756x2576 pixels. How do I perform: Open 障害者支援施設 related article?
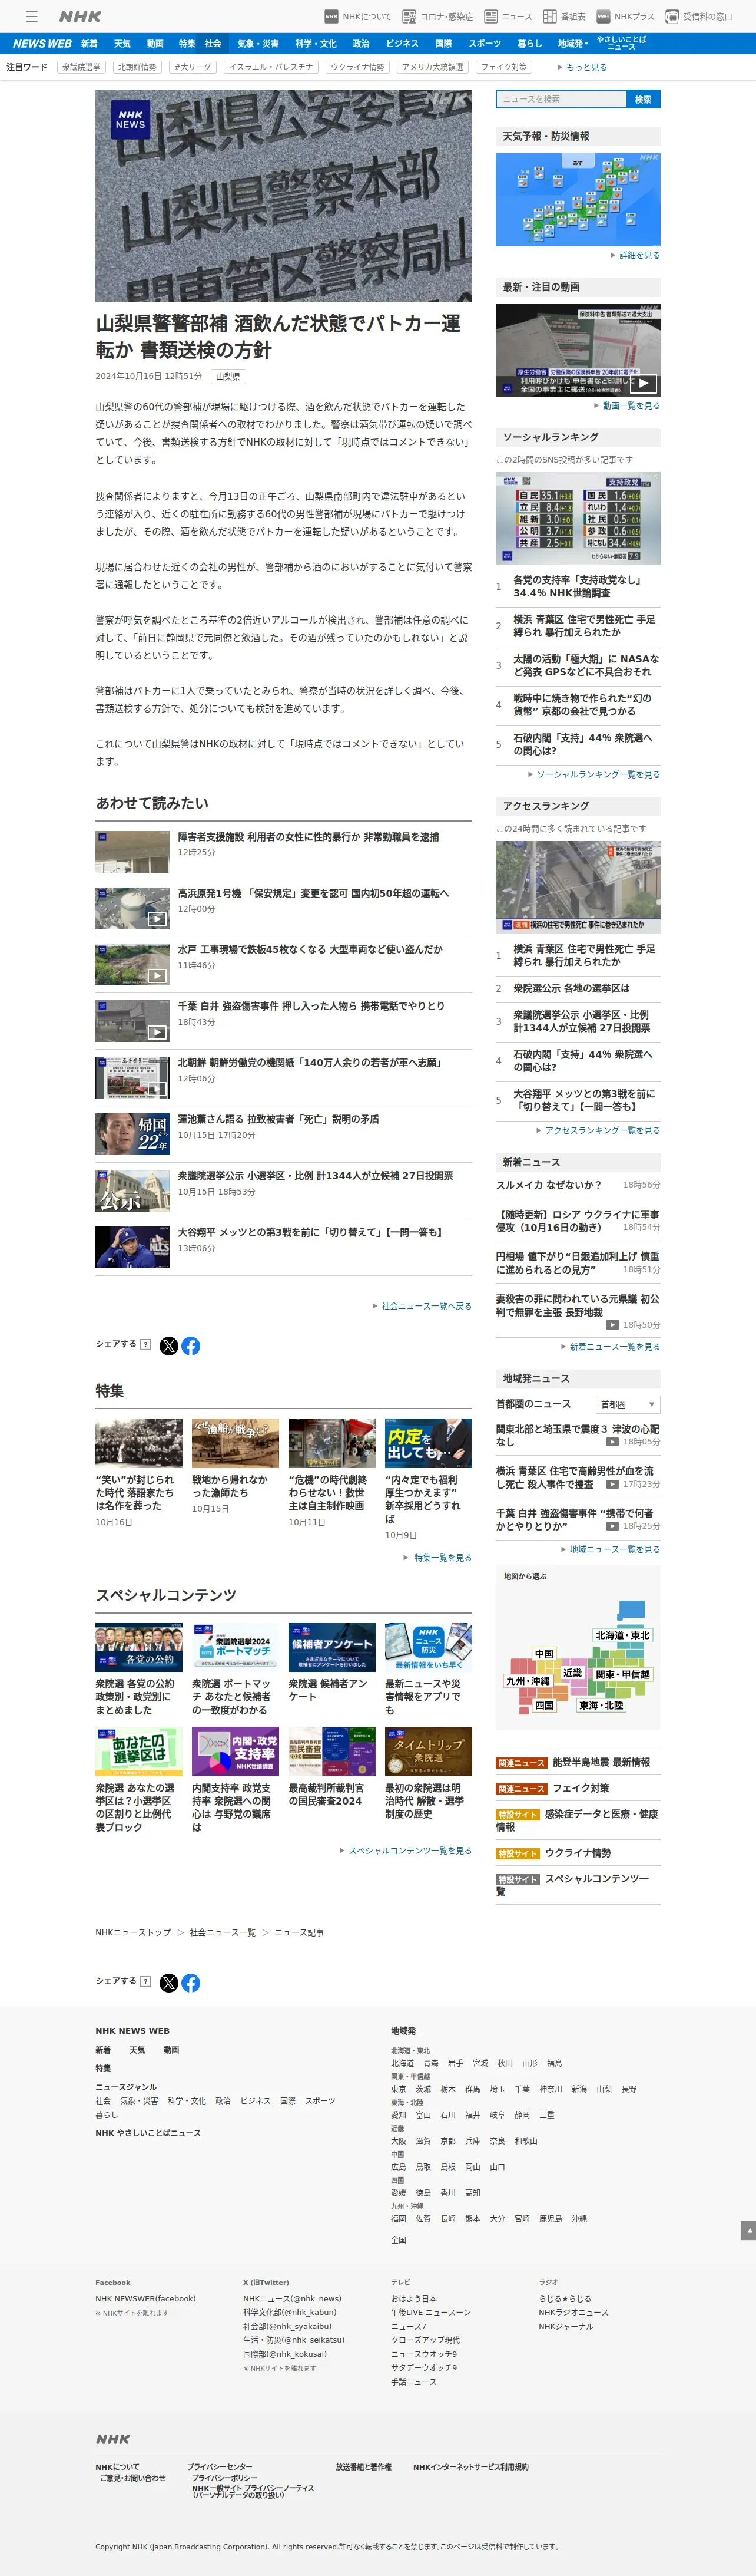[x=307, y=837]
